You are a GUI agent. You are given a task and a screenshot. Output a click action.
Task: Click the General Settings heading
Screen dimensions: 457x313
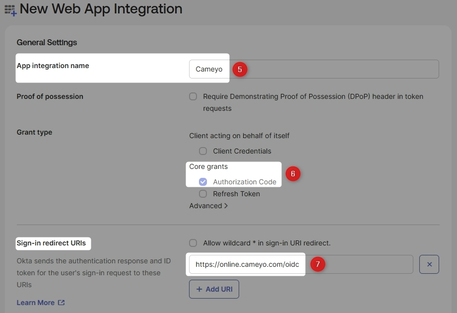tap(47, 43)
